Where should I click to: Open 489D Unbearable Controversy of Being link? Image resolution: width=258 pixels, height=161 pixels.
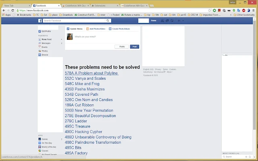(98, 137)
